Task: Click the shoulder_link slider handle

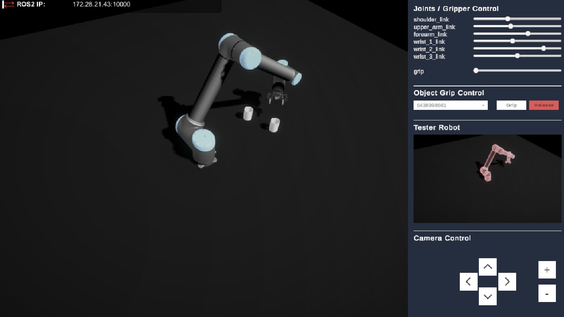Action: 508,19
